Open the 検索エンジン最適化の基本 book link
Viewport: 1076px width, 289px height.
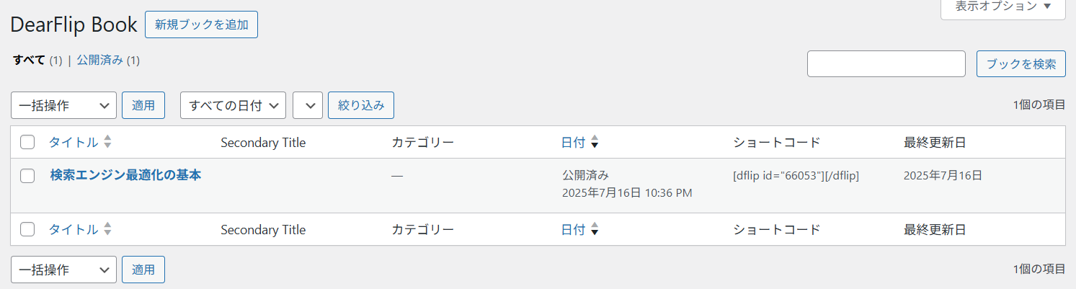pos(125,174)
